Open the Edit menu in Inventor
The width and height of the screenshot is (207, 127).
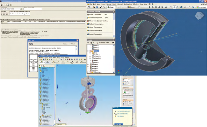pyautogui.click(x=95, y=4)
